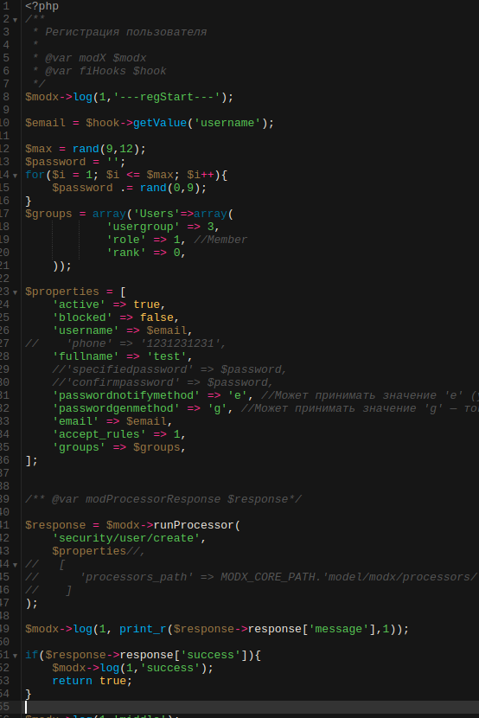Viewport: 479px width, 718px height.
Task: Place cursor on the <?php opening tag
Action: tap(42, 6)
